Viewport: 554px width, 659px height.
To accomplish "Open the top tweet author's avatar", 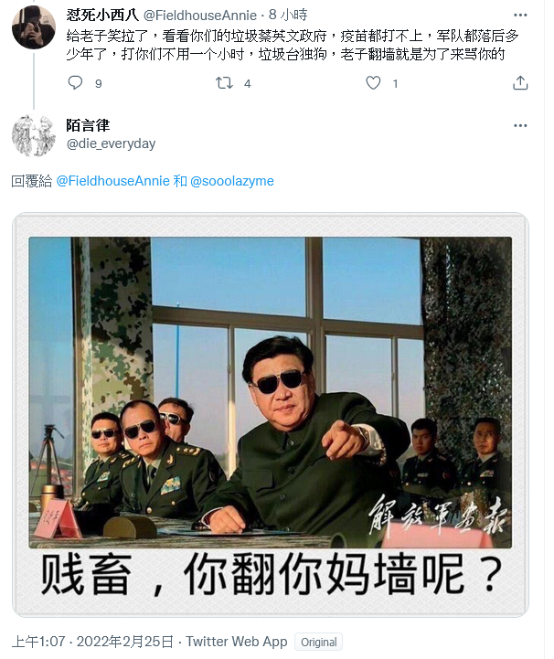I will tap(34, 27).
